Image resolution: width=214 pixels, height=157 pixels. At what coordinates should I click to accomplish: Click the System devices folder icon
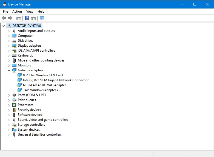pos(14,130)
